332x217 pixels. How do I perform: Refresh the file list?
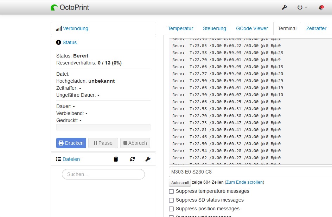132,159
